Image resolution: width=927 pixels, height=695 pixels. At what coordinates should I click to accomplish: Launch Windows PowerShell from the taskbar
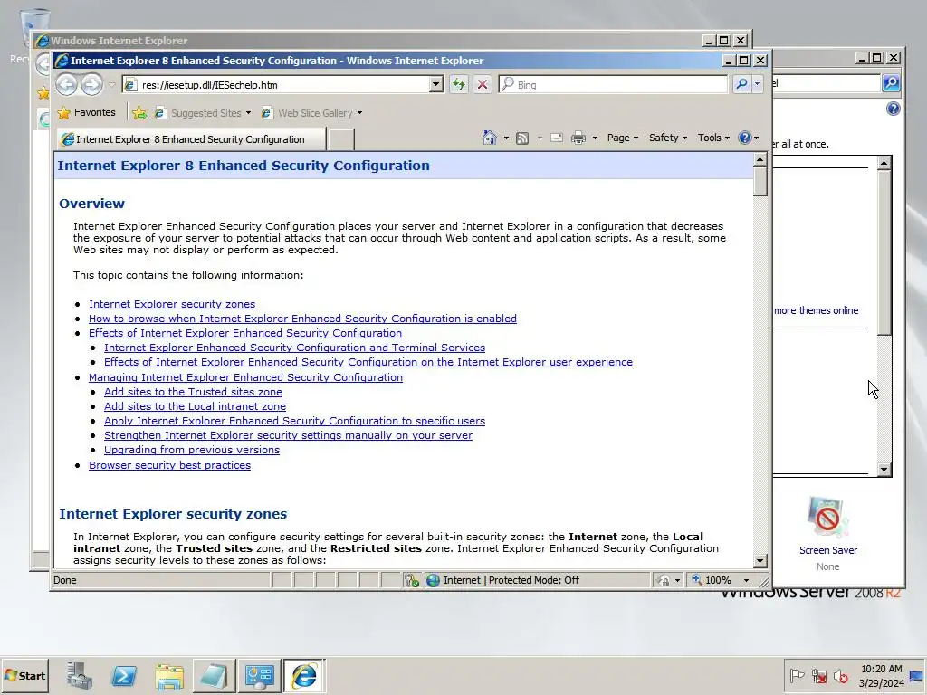pyautogui.click(x=124, y=675)
